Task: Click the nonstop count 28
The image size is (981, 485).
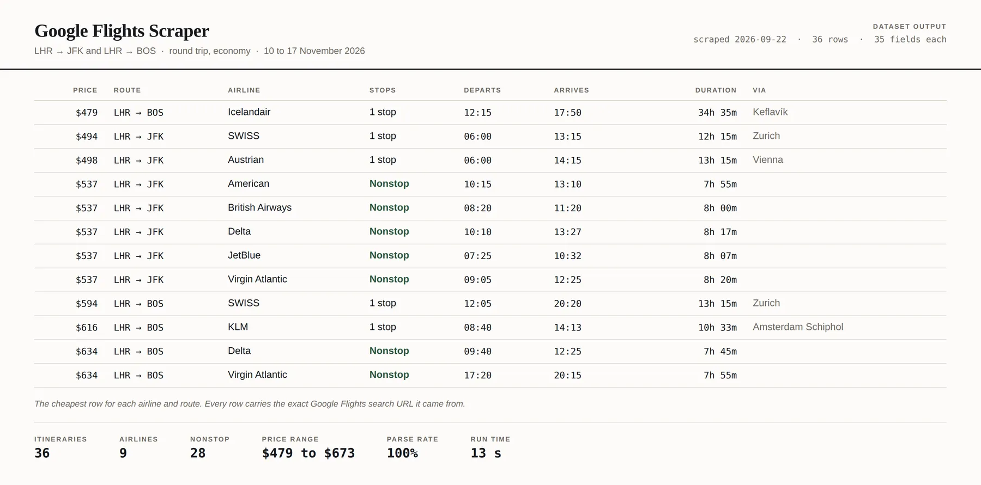Action: [x=198, y=453]
